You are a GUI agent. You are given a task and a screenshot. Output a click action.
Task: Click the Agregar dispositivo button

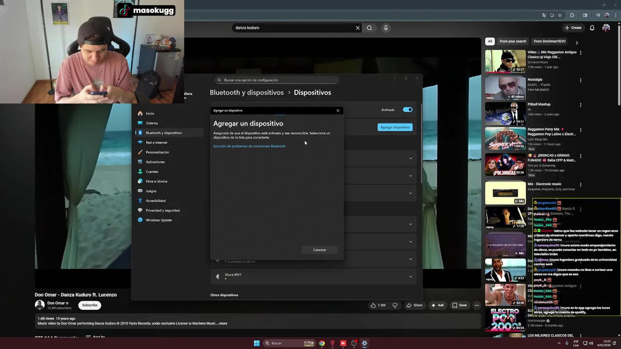click(x=395, y=127)
